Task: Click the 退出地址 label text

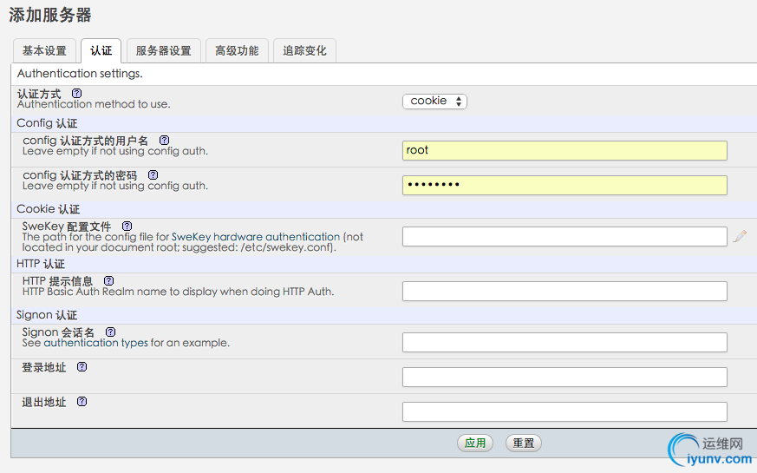Action: click(x=44, y=402)
